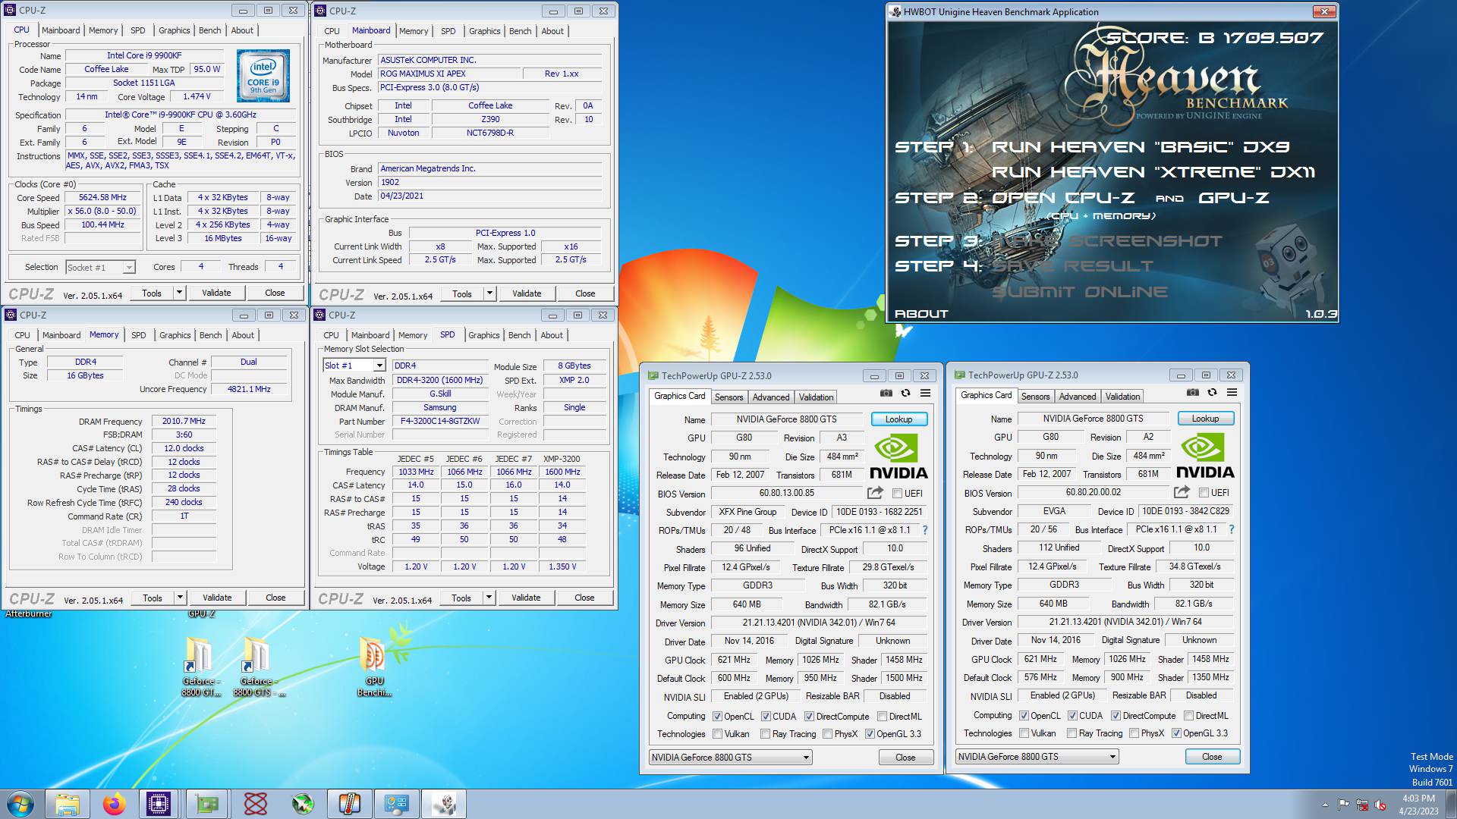Image resolution: width=1457 pixels, height=819 pixels.
Task: Click NVIDIA logo in right GPU-Z window
Action: click(x=1205, y=457)
